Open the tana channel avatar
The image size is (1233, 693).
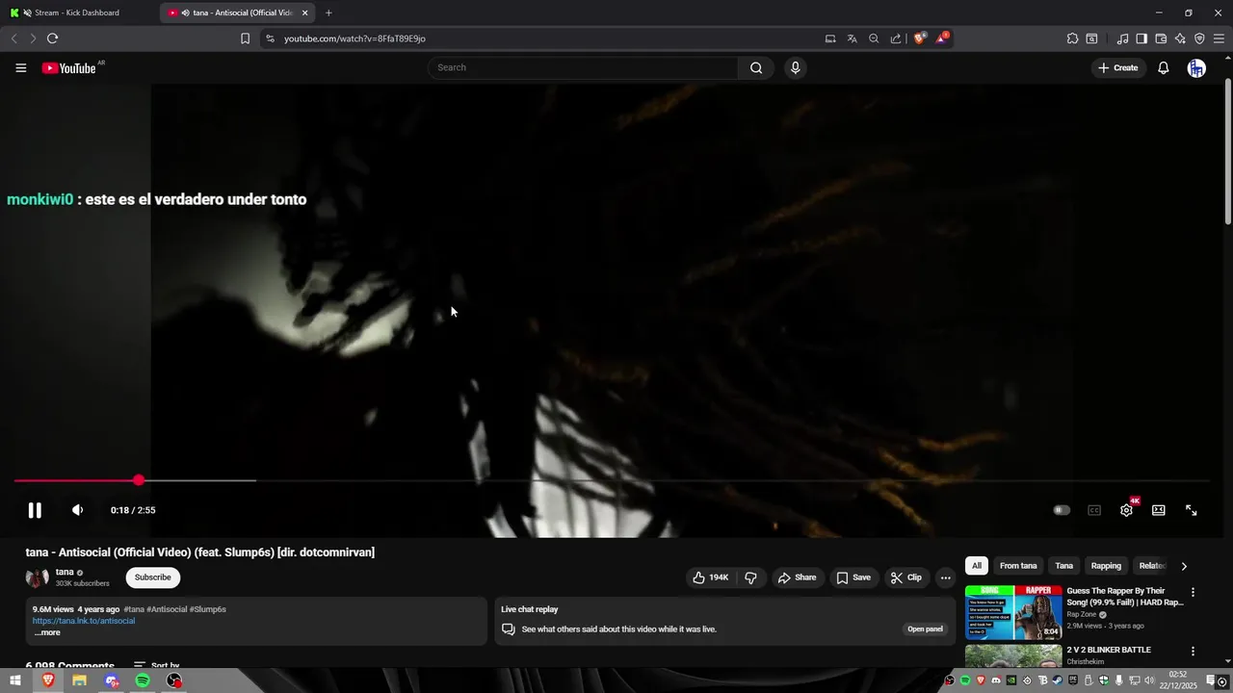tap(38, 577)
